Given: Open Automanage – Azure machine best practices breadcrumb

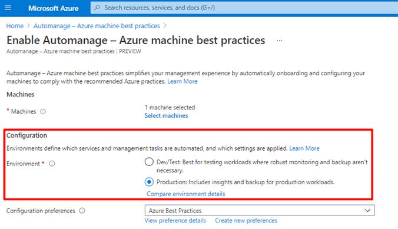Looking at the screenshot, I should 97,26.
